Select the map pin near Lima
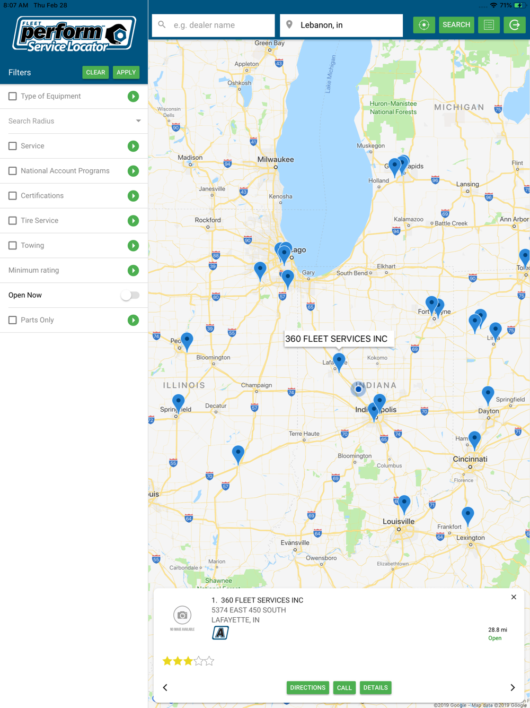The width and height of the screenshot is (530, 708). (x=495, y=332)
